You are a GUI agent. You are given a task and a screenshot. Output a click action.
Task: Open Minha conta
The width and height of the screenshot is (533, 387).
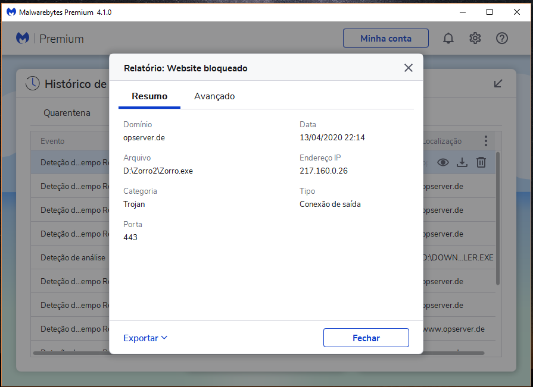[x=386, y=38]
